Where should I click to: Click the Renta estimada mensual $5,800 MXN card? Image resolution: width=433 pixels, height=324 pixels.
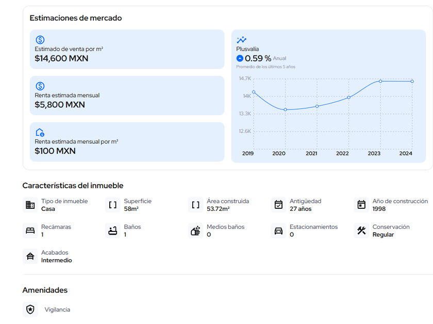tap(127, 96)
